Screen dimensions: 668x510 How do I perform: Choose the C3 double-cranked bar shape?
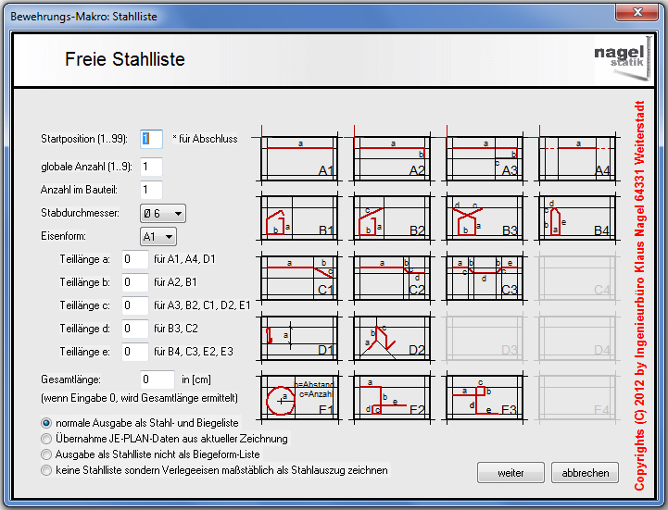[x=483, y=277]
